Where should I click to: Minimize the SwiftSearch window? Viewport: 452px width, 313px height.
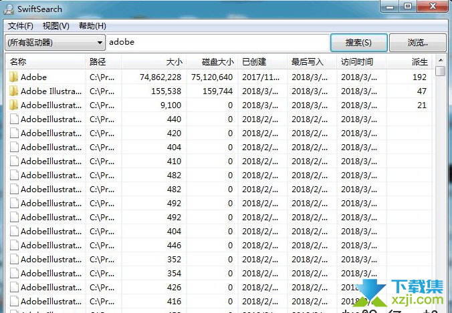pos(390,6)
